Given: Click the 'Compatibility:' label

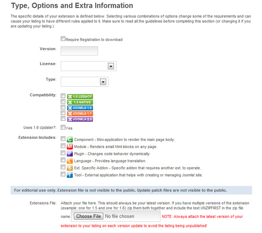Looking at the screenshot, I should pyautogui.click(x=43, y=95).
